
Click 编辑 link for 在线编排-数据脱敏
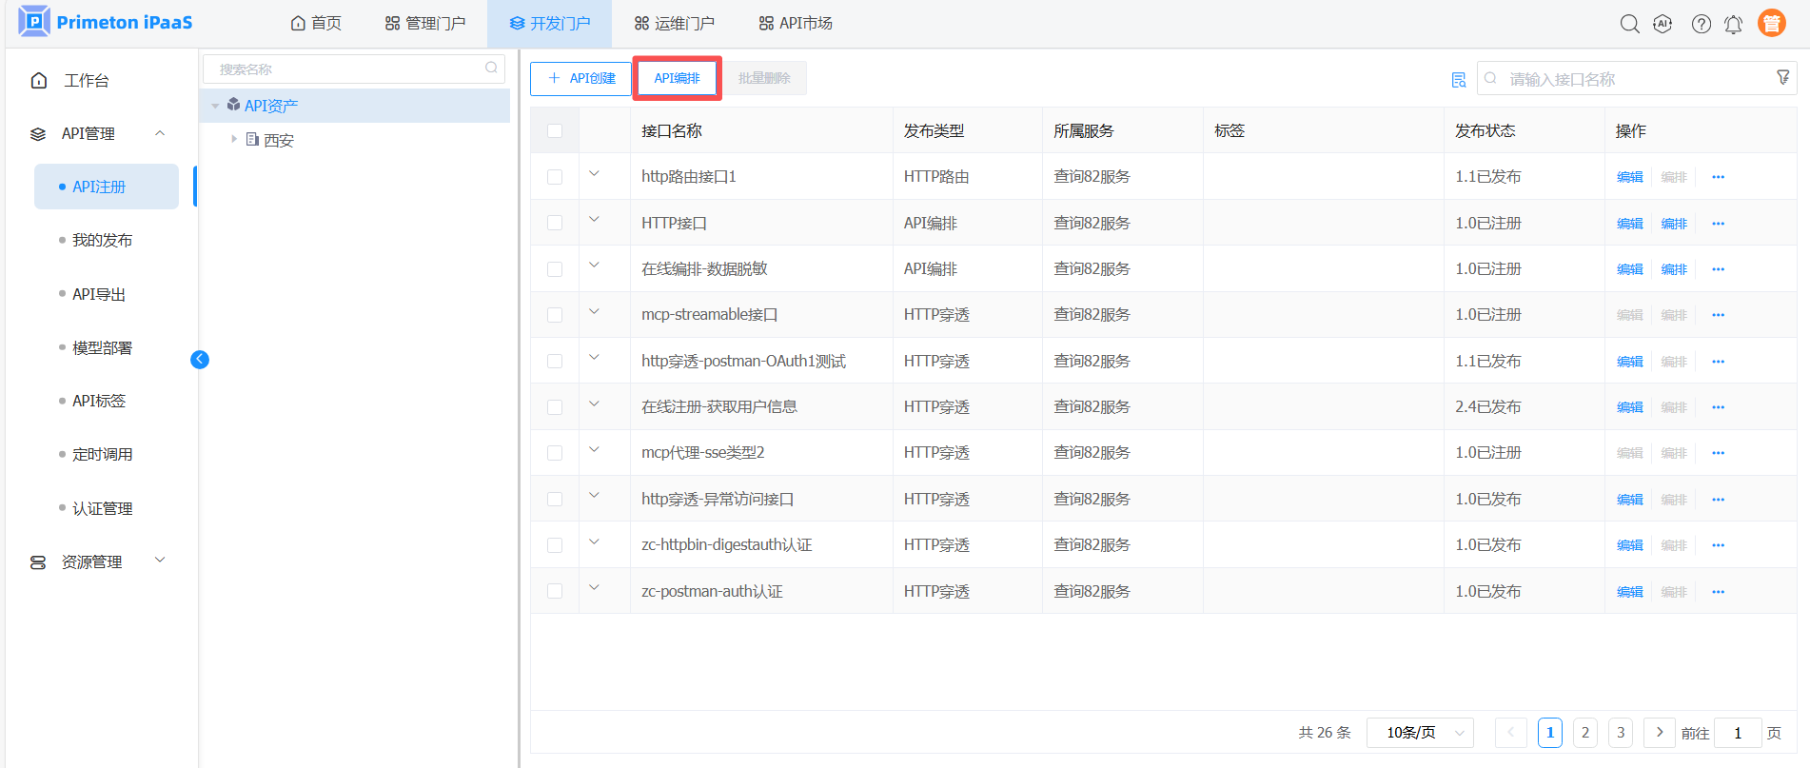pyautogui.click(x=1629, y=270)
